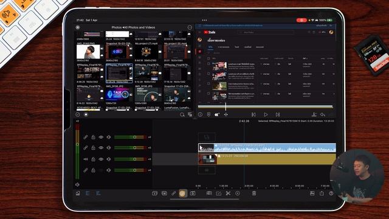Select the blue audio waveform clip on timeline
Image resolution: width=389 pixels, height=219 pixels.
click(267, 148)
